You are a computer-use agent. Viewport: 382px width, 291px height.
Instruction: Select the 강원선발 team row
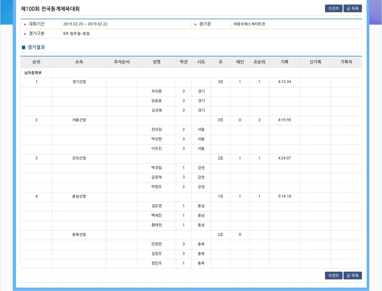point(191,158)
